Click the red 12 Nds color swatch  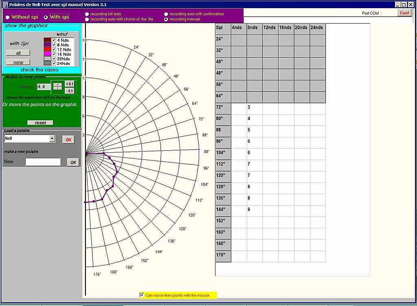(47, 49)
